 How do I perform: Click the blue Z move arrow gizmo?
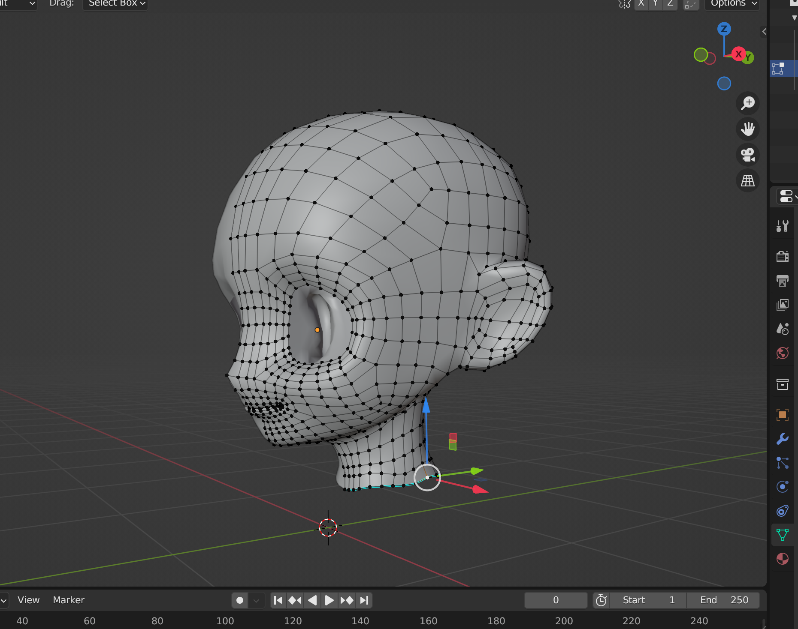click(x=426, y=406)
